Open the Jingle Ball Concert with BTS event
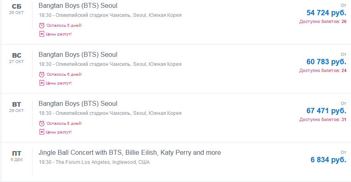The width and height of the screenshot is (351, 182). 130,153
